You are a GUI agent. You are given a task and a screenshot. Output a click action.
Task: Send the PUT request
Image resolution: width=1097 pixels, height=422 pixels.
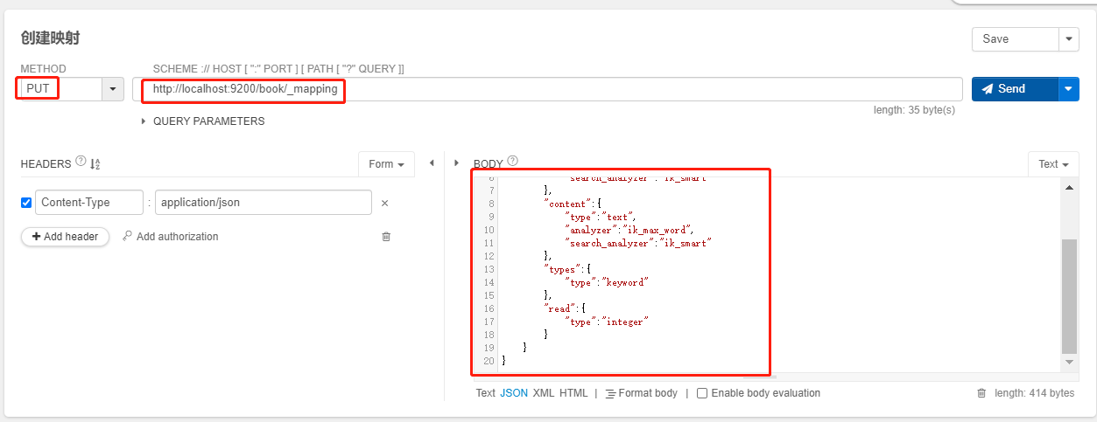(1013, 89)
